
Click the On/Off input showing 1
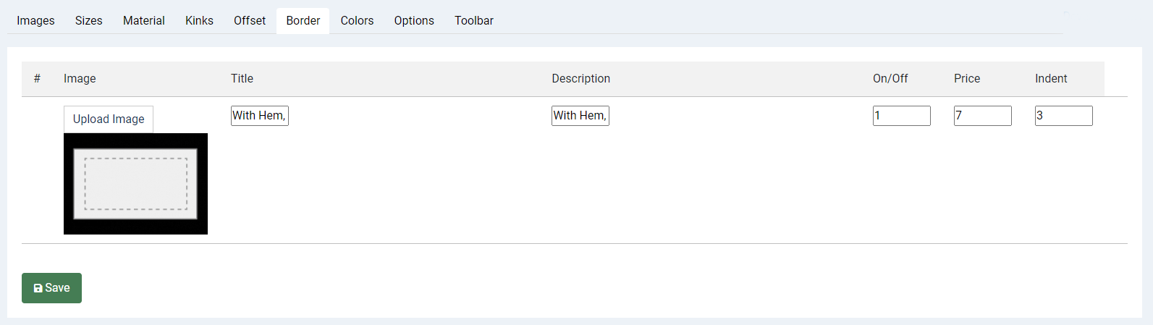(x=902, y=116)
